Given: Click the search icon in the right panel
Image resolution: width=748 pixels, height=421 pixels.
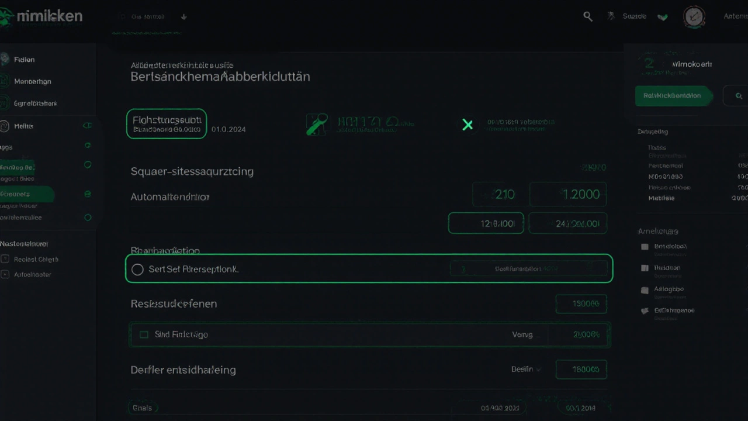Looking at the screenshot, I should pyautogui.click(x=739, y=95).
